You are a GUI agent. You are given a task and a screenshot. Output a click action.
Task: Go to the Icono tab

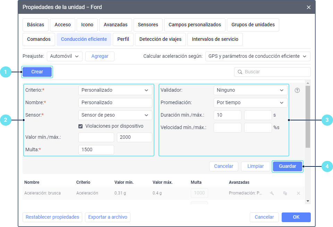coord(87,25)
